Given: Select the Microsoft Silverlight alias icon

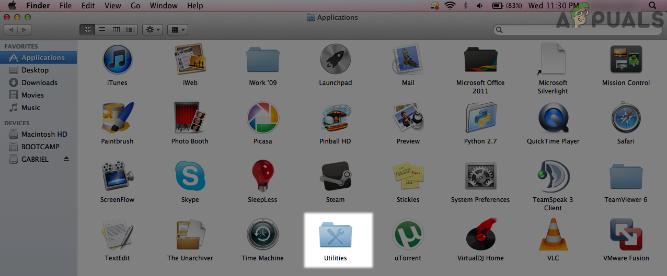Looking at the screenshot, I should point(553,59).
